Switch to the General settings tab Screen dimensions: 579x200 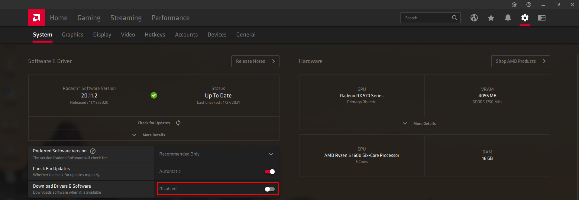(x=246, y=35)
